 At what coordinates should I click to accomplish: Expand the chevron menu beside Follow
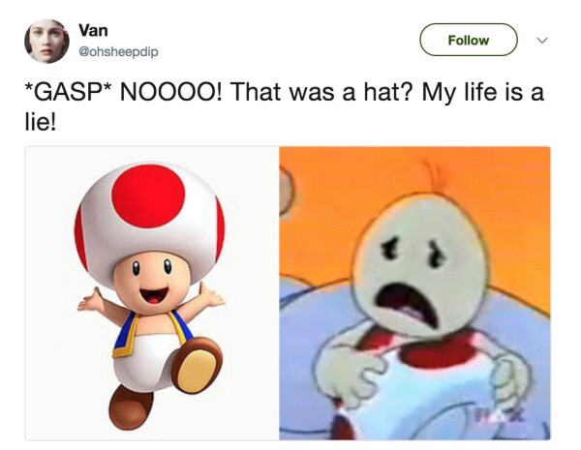coord(541,40)
